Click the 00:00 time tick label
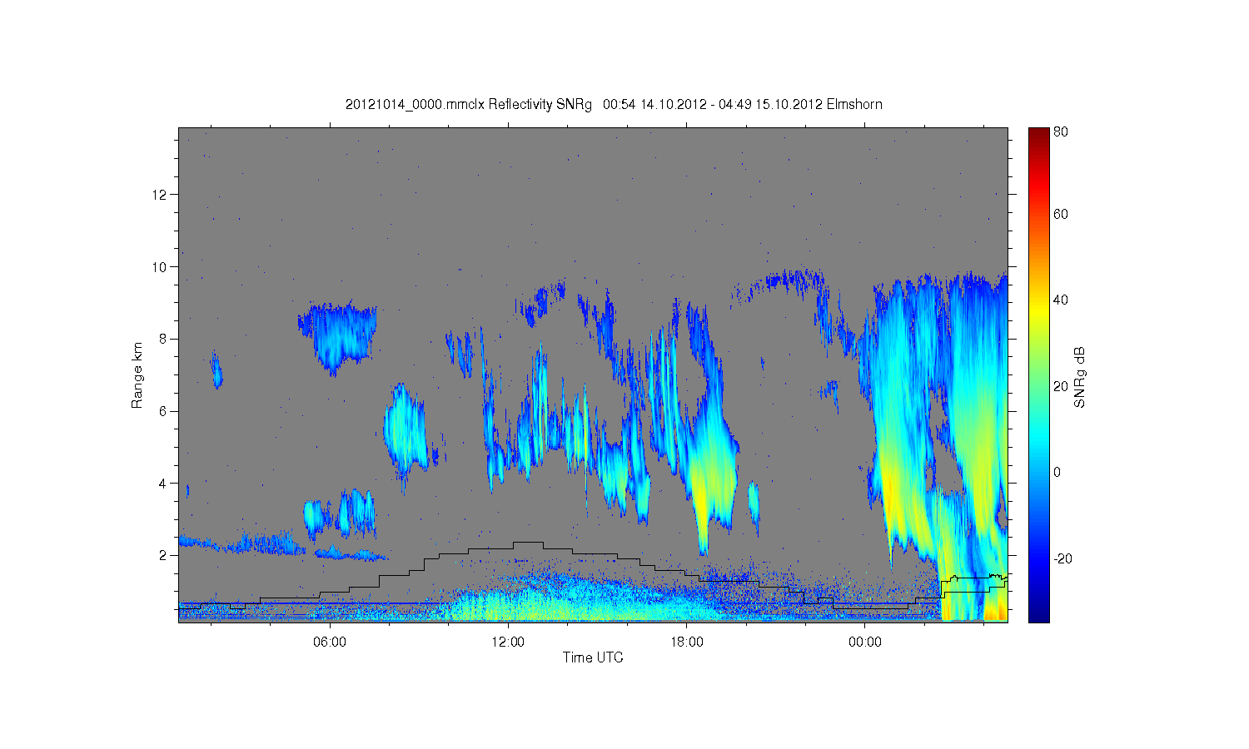Image resolution: width=1249 pixels, height=749 pixels. click(865, 642)
